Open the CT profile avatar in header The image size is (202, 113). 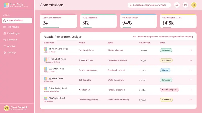tap(194, 5)
